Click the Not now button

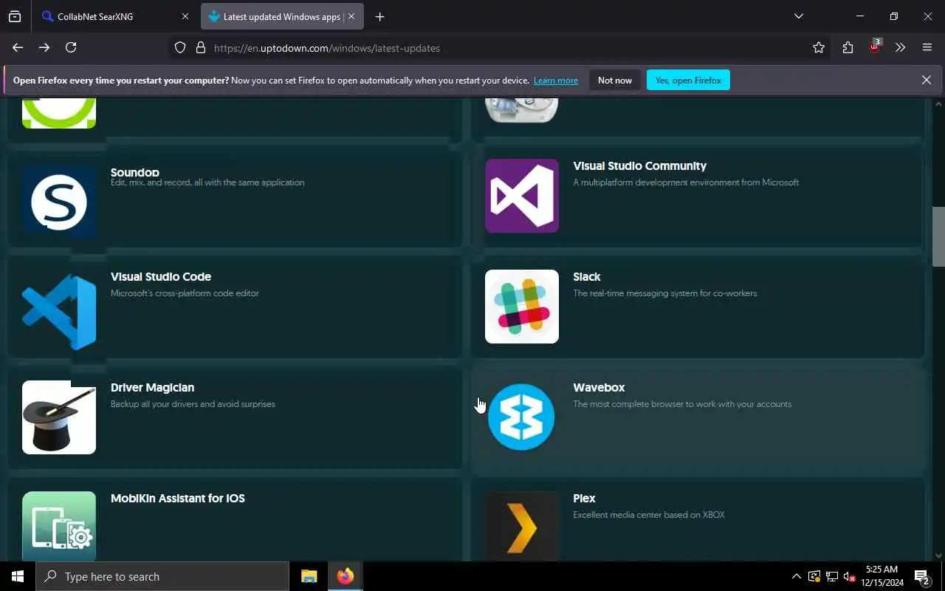click(615, 80)
